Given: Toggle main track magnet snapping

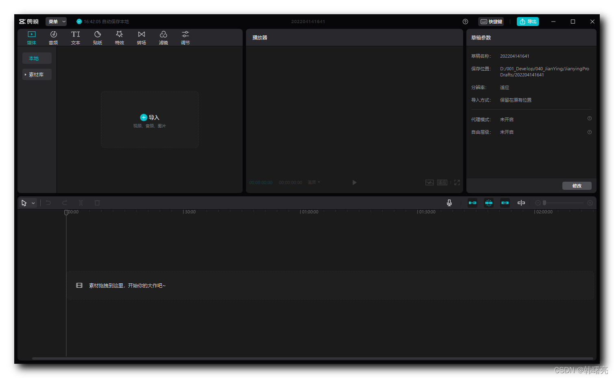Looking at the screenshot, I should click(x=472, y=203).
